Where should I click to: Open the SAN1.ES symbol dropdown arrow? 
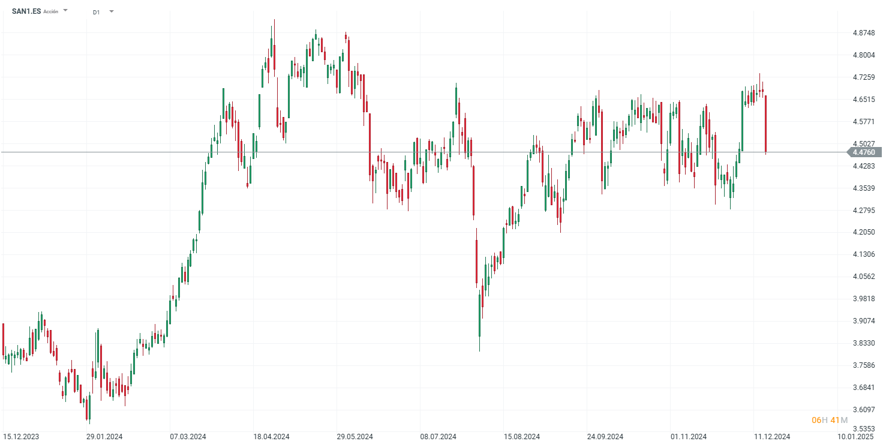[65, 11]
